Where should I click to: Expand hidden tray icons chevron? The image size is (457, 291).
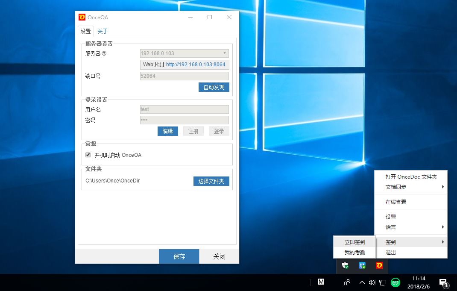[361, 282]
